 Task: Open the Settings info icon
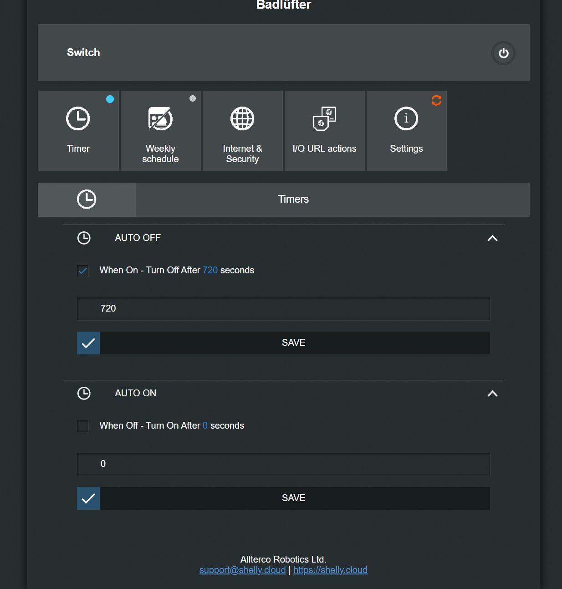[406, 119]
